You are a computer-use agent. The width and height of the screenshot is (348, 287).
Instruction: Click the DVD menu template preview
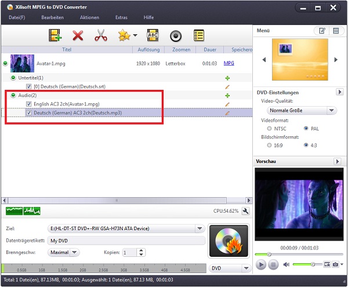(x=300, y=60)
